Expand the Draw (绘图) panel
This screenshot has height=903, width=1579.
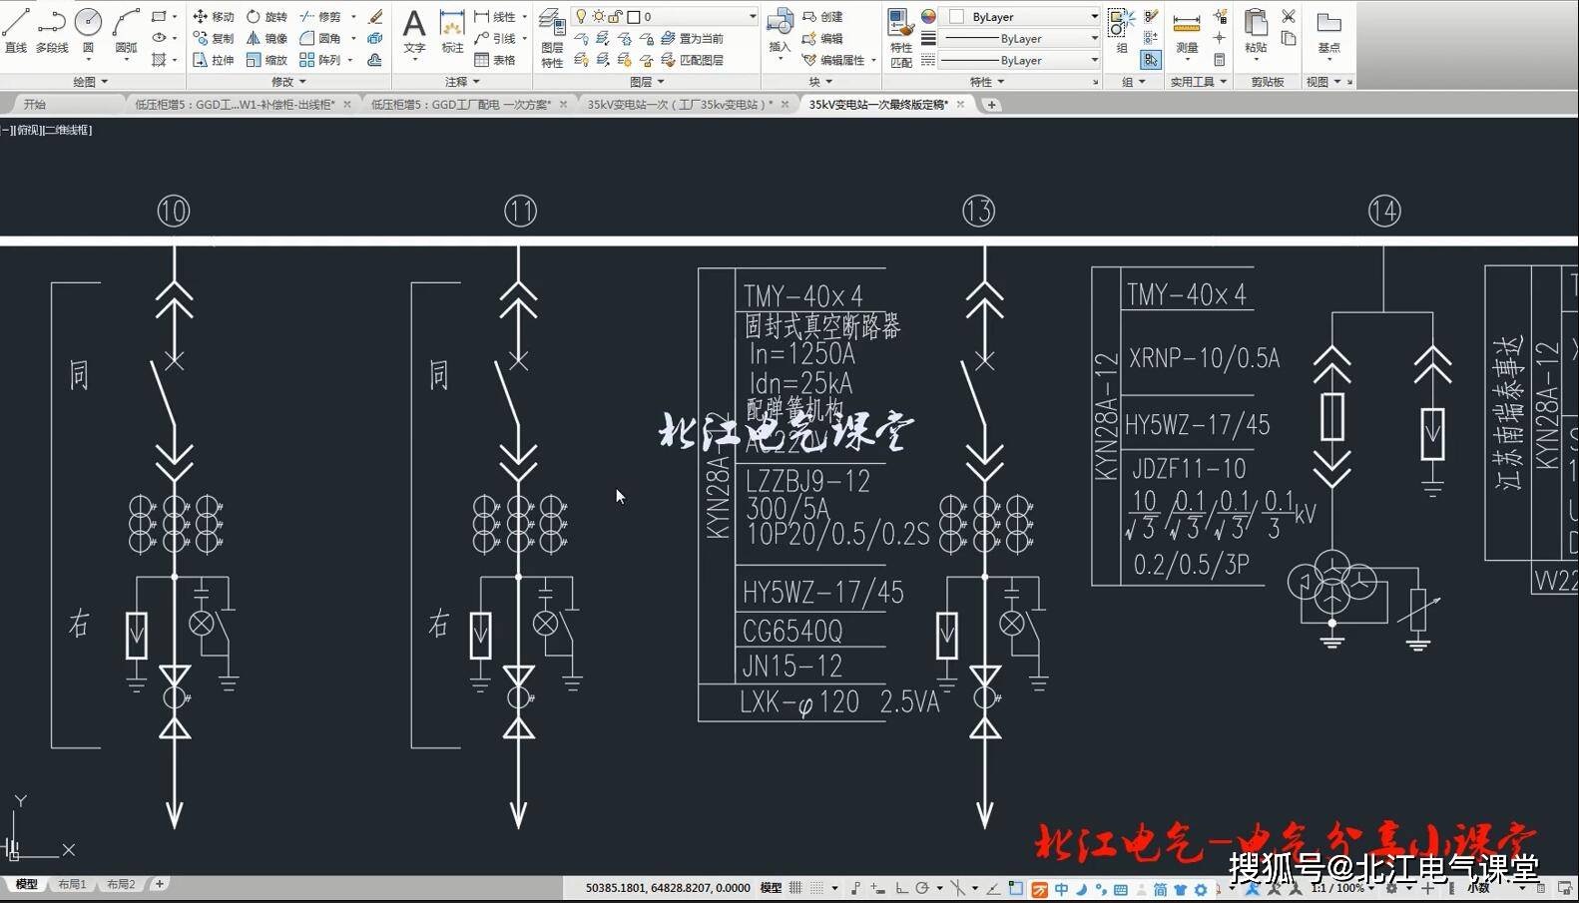[x=90, y=82]
